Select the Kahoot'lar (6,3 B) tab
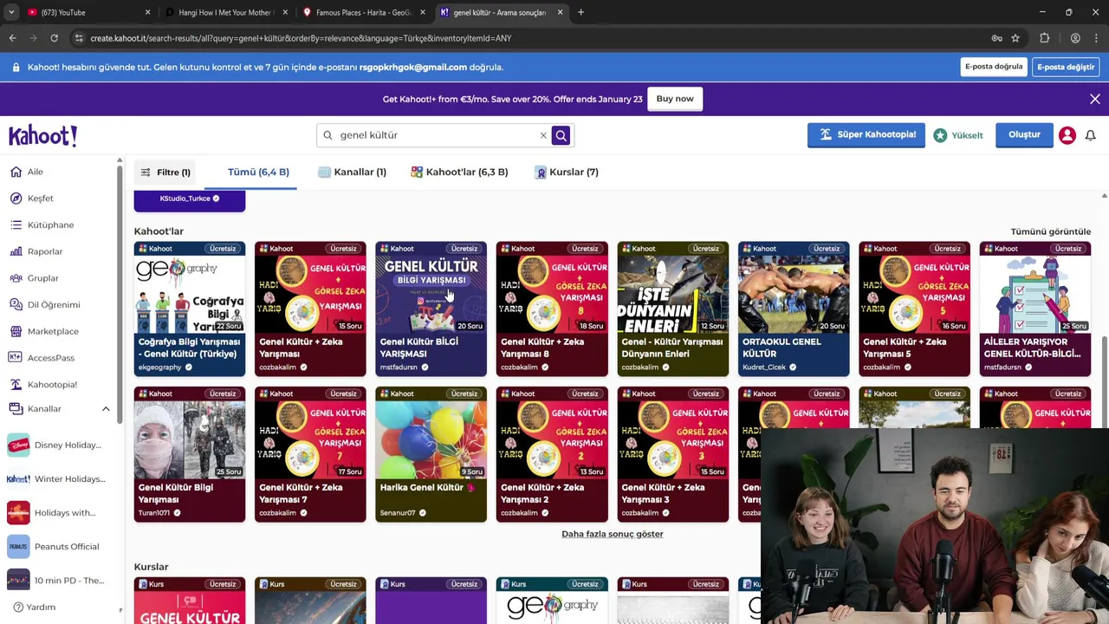The width and height of the screenshot is (1109, 624). point(459,172)
